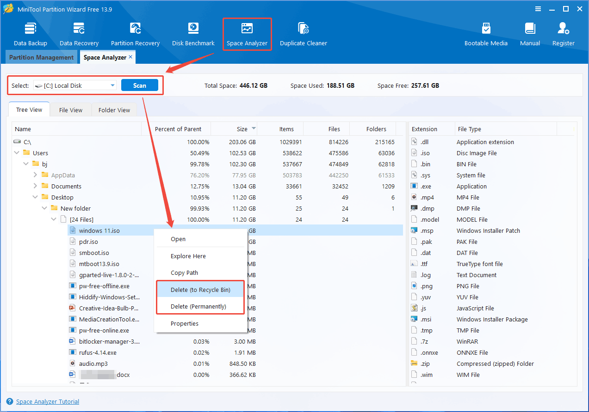Viewport: 589px width, 412px height.
Task: Sort by the Name column header
Action: point(77,129)
